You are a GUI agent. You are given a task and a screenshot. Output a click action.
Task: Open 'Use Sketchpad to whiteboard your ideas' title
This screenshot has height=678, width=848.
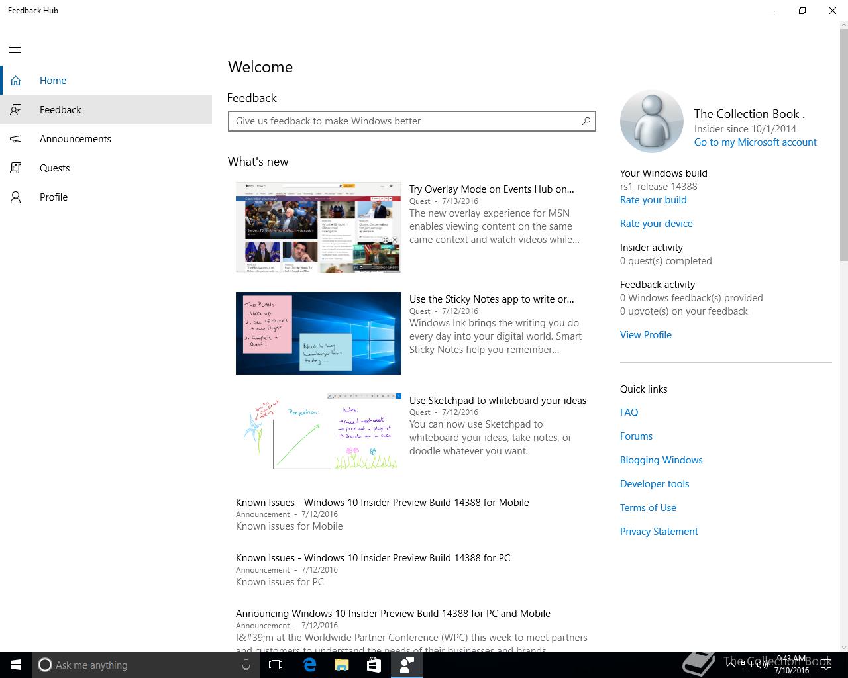(498, 401)
